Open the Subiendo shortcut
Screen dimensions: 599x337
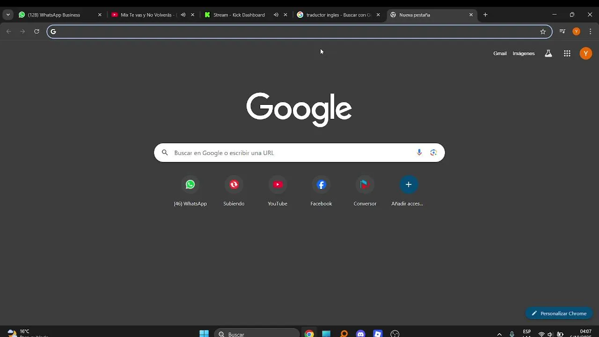(234, 191)
